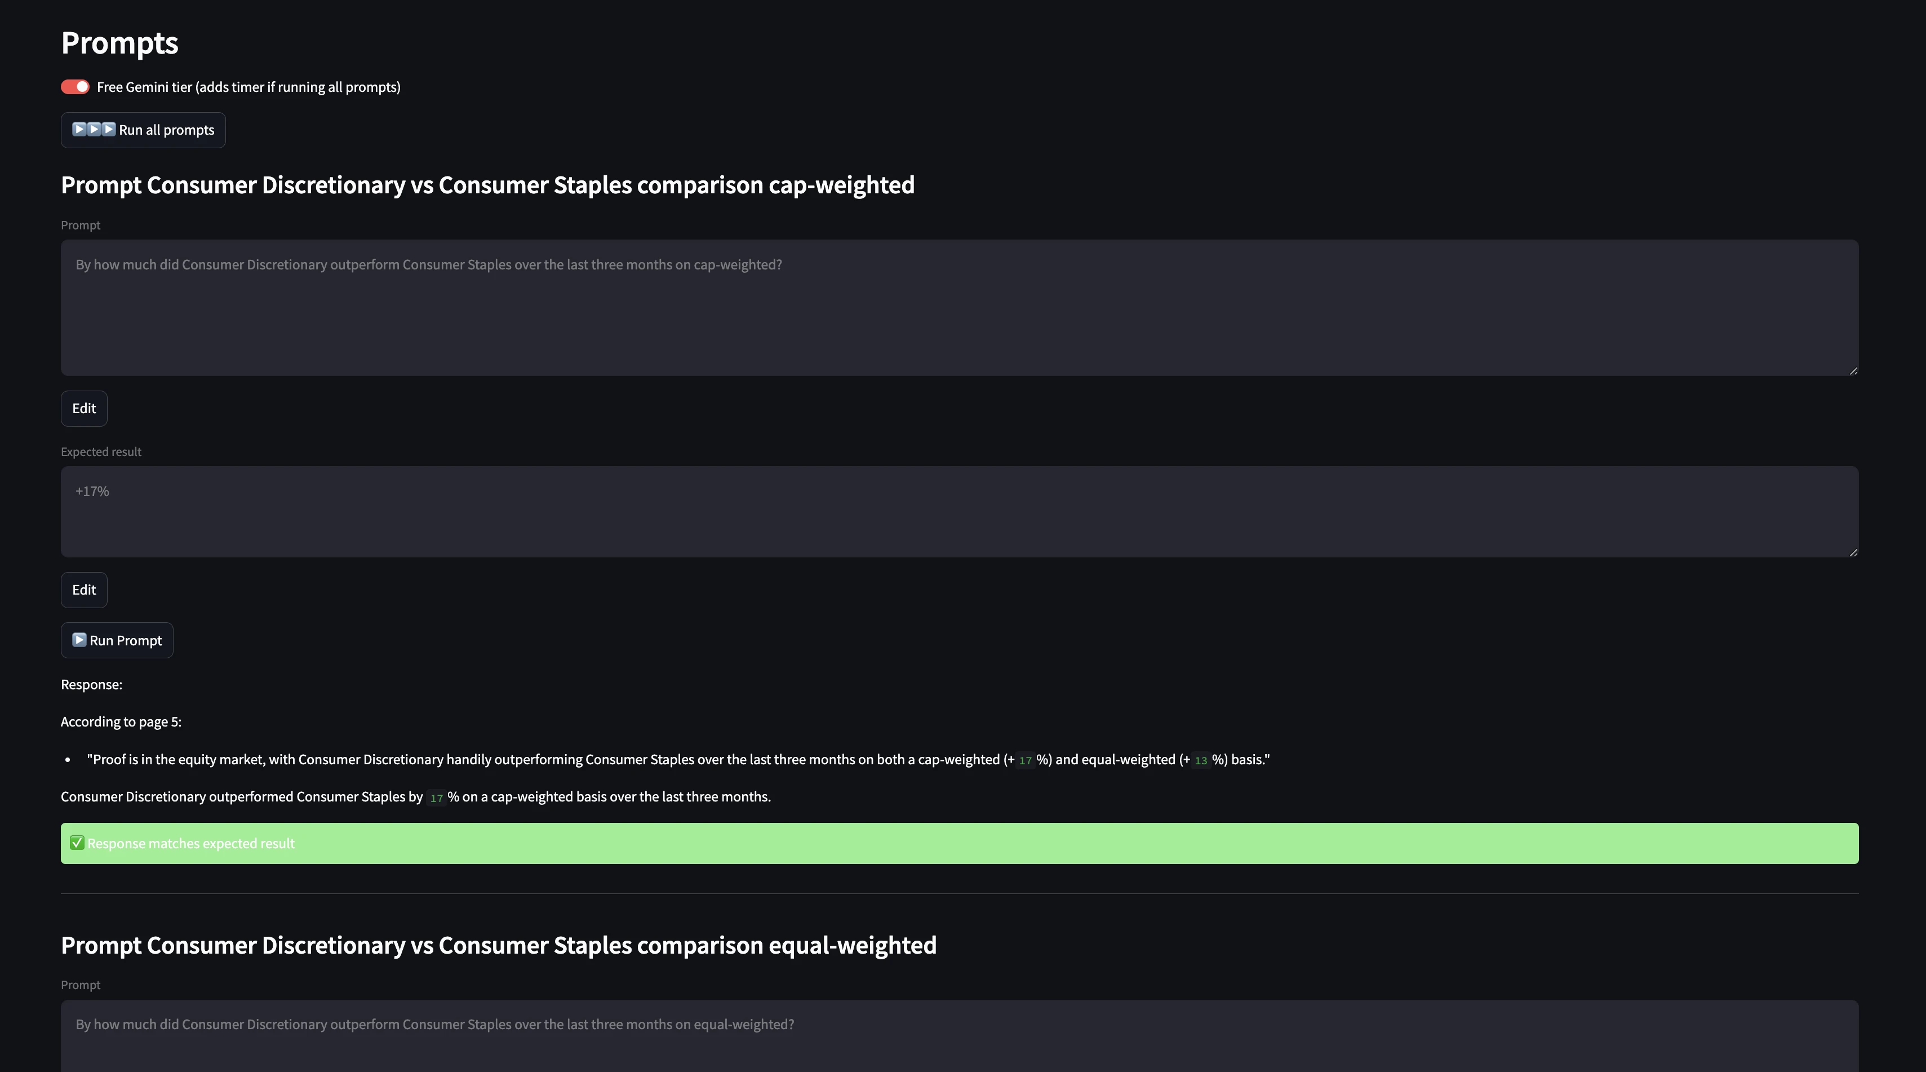Toggle the Free Gemini tier switch
The height and width of the screenshot is (1072, 1926).
pyautogui.click(x=75, y=87)
